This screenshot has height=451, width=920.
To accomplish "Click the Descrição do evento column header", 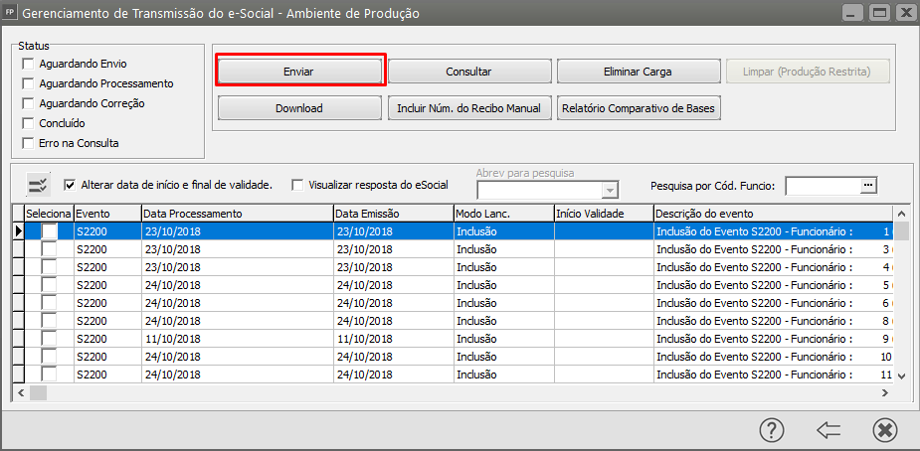I will point(772,214).
